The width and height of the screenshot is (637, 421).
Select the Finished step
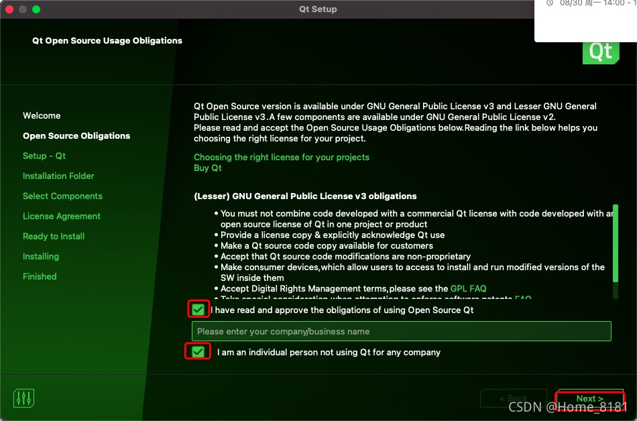pos(40,276)
